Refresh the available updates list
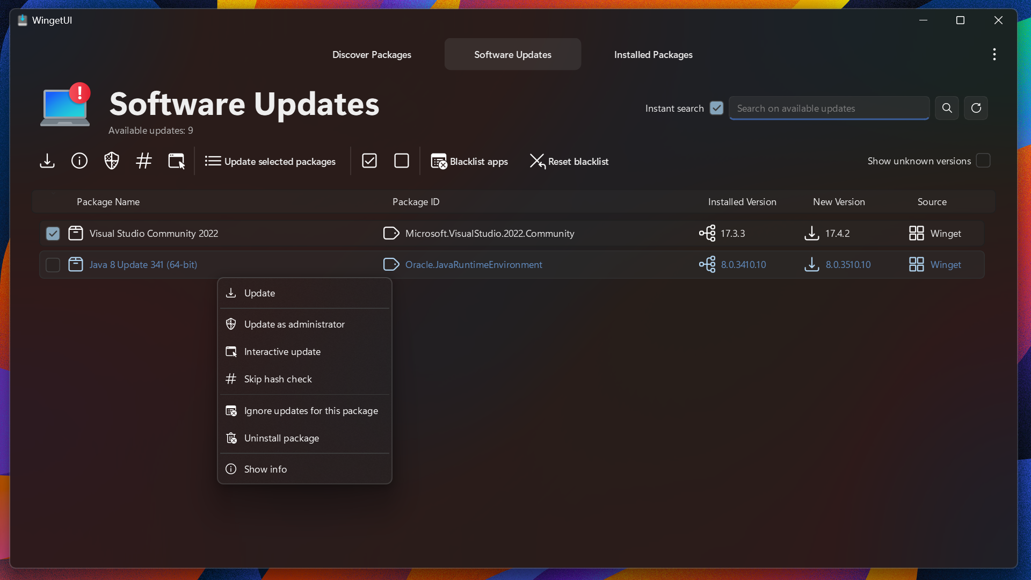Viewport: 1031px width, 580px height. [976, 108]
